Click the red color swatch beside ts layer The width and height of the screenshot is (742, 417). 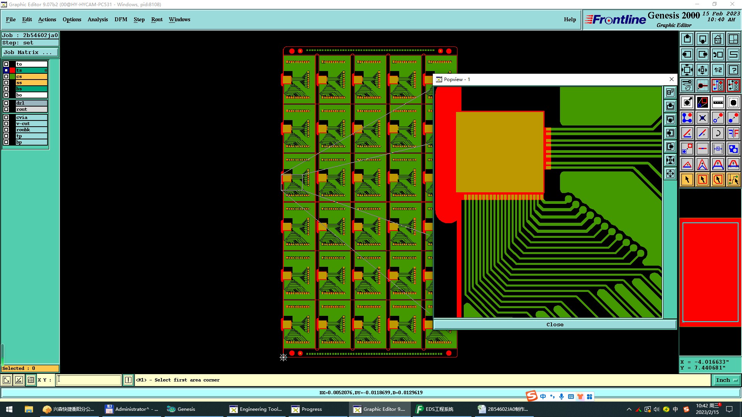12,70
